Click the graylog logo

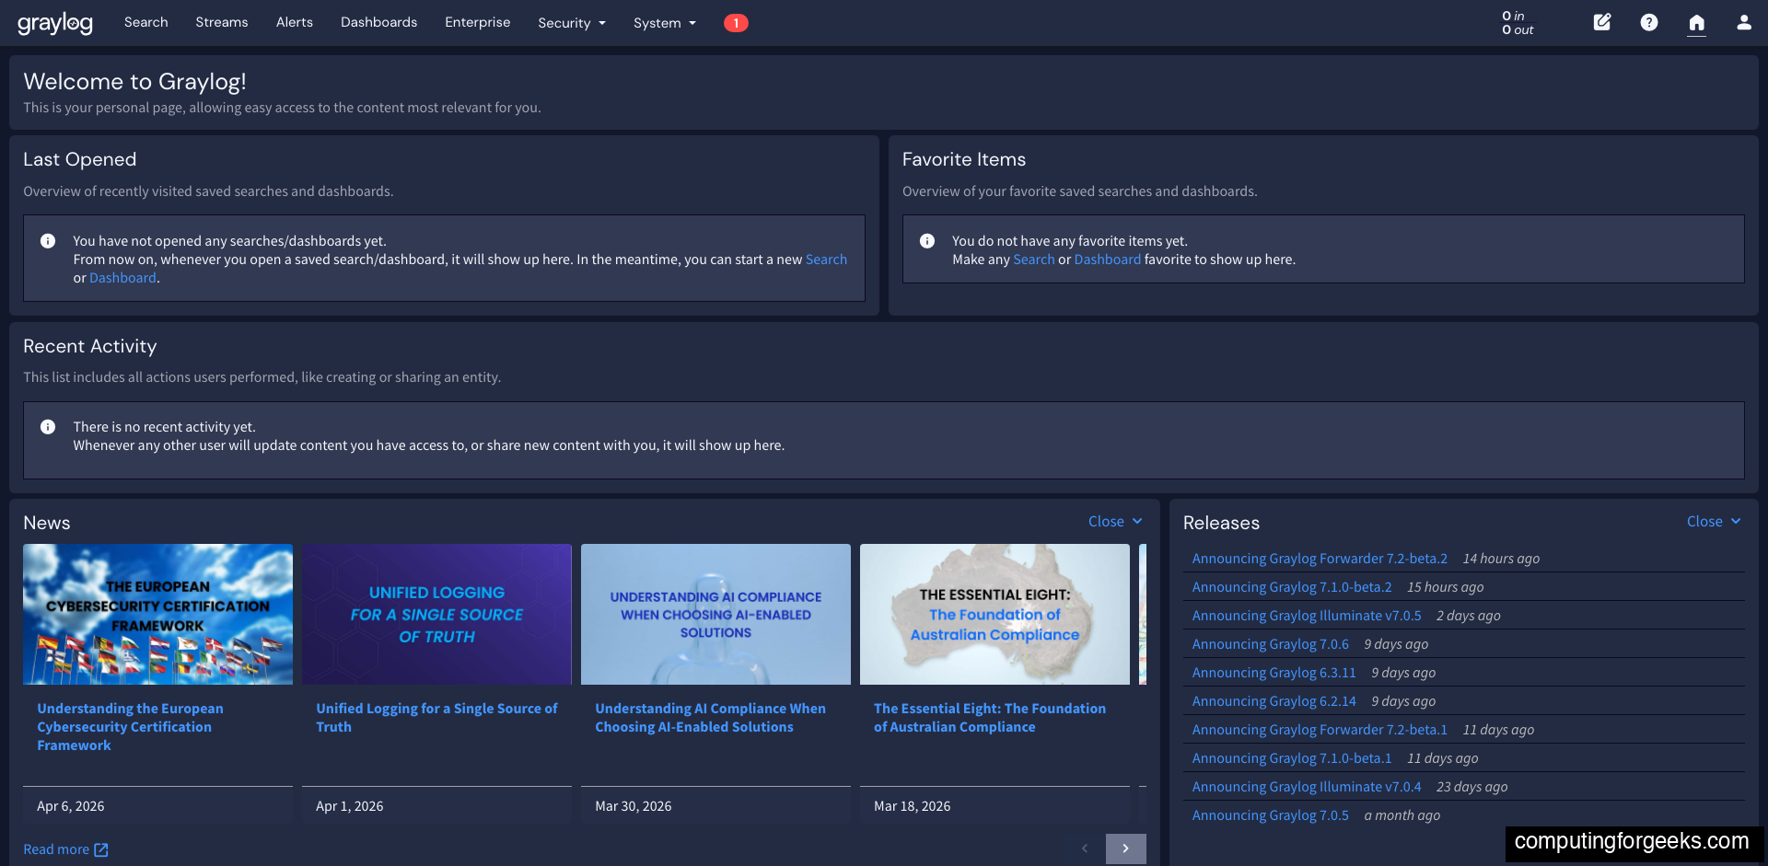[x=55, y=23]
